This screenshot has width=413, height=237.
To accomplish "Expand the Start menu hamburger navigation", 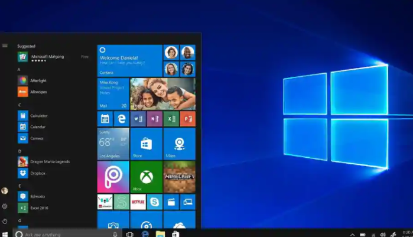I will 5,46.
